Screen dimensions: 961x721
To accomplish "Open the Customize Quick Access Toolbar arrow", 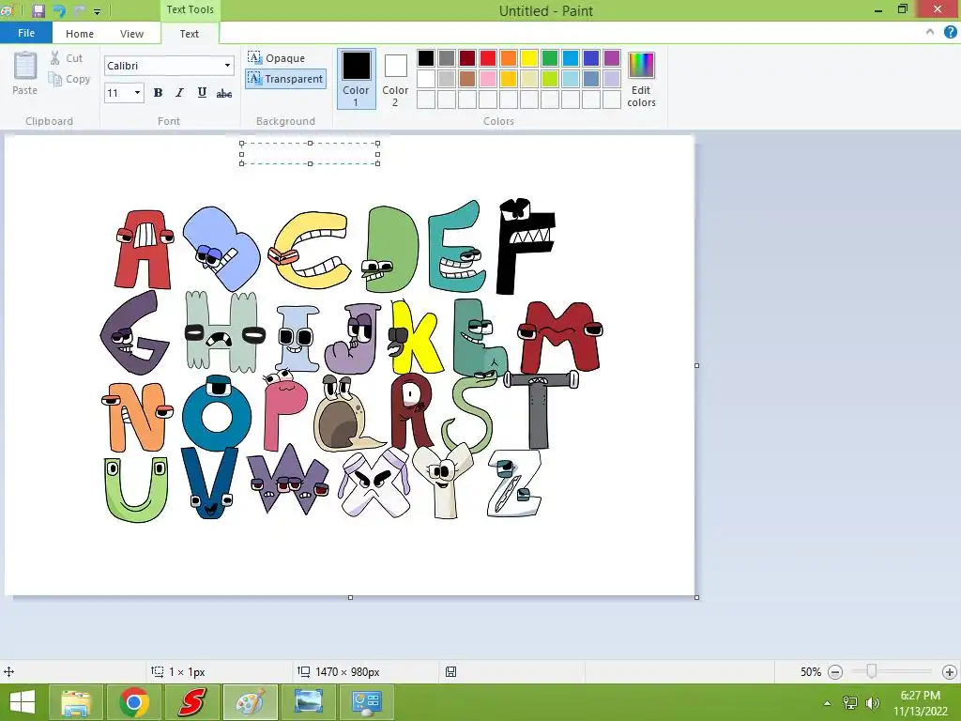I will click(97, 11).
